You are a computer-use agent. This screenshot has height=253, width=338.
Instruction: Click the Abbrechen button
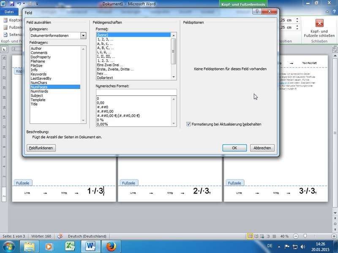click(262, 148)
